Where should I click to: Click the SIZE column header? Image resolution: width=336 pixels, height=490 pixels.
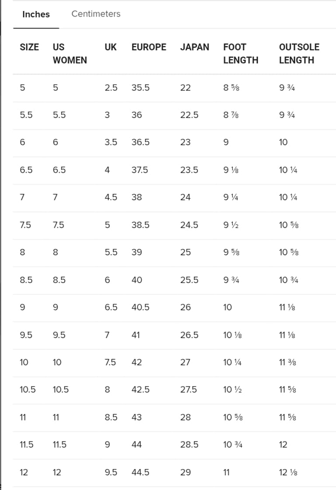(29, 47)
